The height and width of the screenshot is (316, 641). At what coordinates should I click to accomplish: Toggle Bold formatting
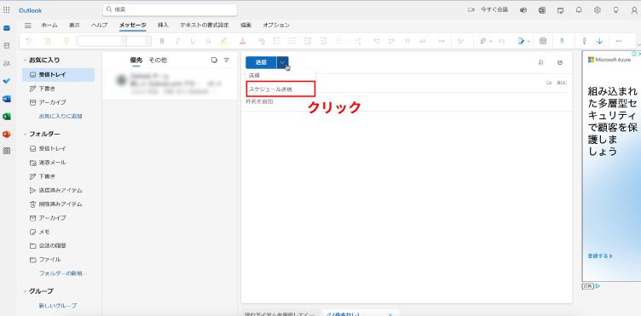coord(162,41)
